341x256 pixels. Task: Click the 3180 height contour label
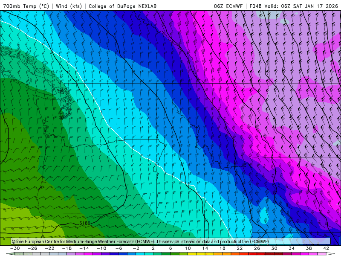[x=84, y=223]
